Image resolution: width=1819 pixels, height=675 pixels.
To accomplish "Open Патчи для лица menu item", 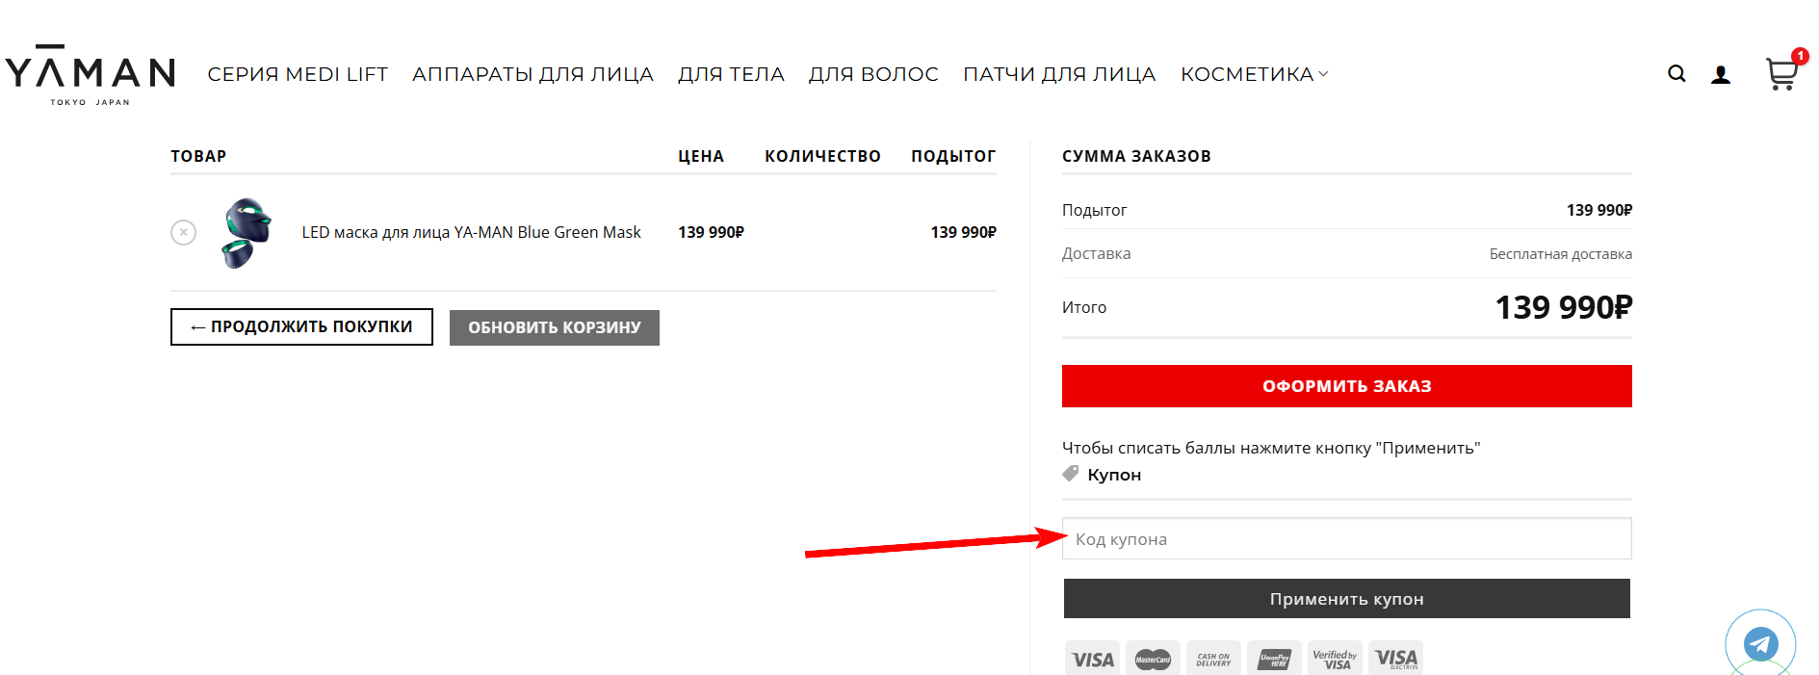I will [x=1059, y=74].
